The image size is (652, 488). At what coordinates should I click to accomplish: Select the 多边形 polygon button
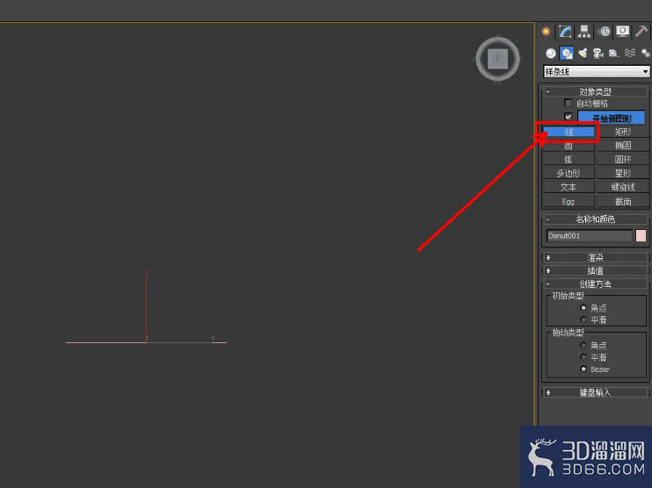[569, 173]
